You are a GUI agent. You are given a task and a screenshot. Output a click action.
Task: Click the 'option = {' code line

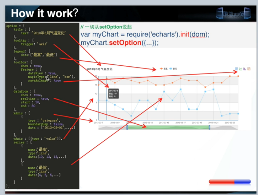pos(15,26)
